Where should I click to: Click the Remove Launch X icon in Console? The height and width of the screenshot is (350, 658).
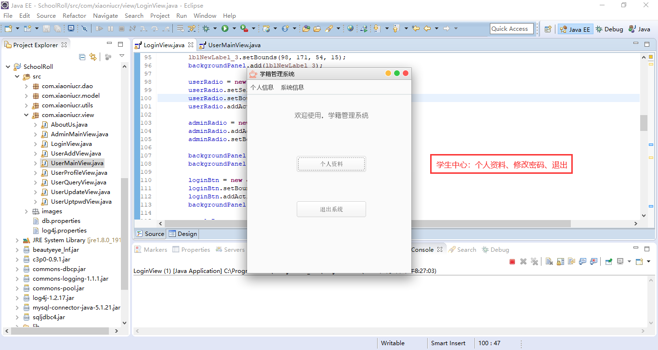523,261
